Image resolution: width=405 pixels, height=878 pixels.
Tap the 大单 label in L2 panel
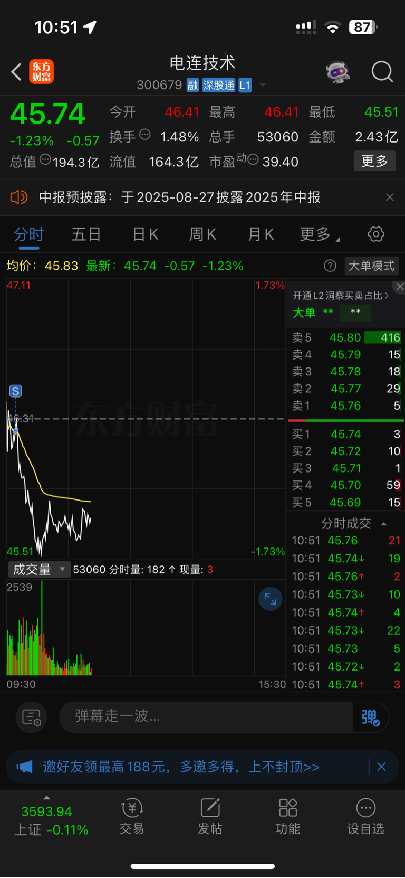pyautogui.click(x=304, y=313)
